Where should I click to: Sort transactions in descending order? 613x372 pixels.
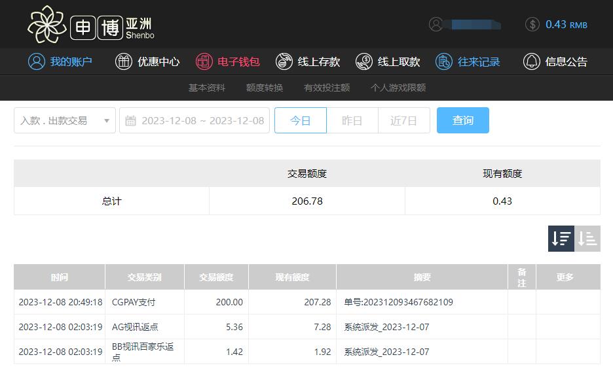coord(561,239)
